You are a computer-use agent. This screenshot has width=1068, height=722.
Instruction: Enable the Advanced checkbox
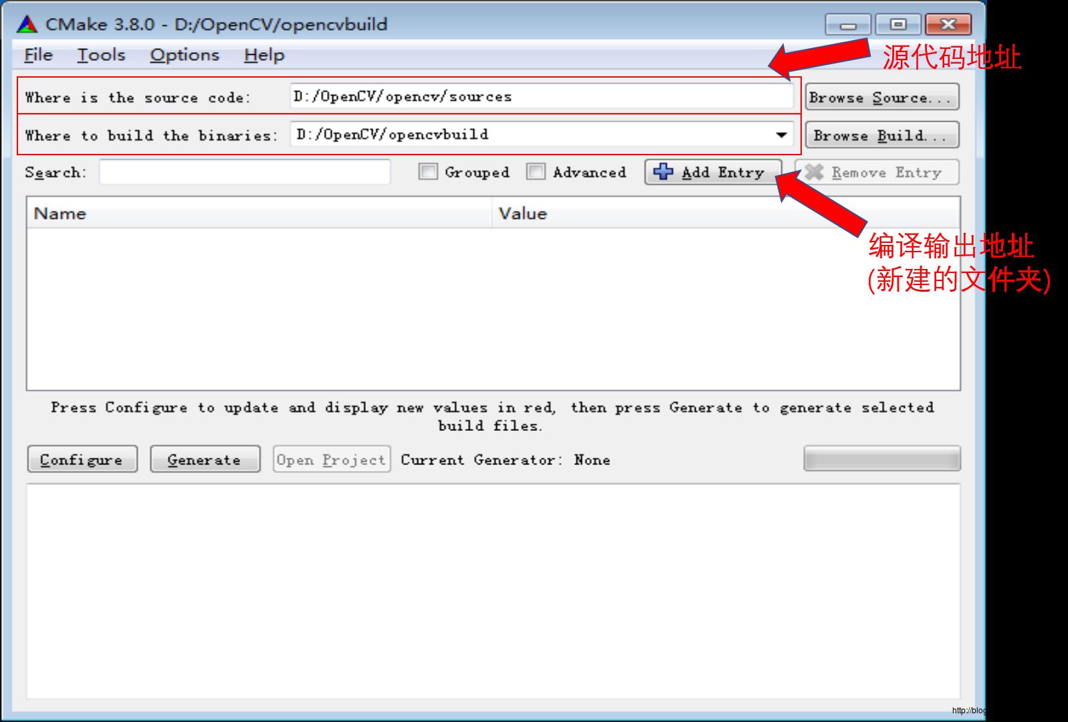(x=536, y=172)
